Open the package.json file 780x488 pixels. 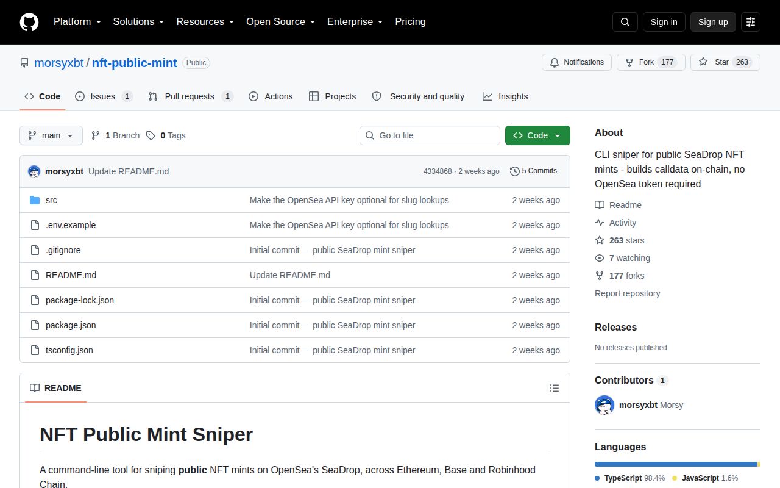[71, 325]
